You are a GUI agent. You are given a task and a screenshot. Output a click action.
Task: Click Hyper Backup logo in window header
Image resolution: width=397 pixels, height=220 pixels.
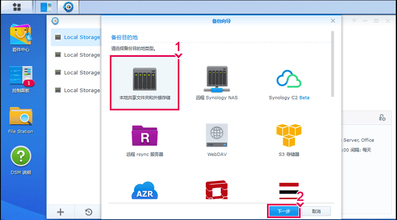point(55,21)
